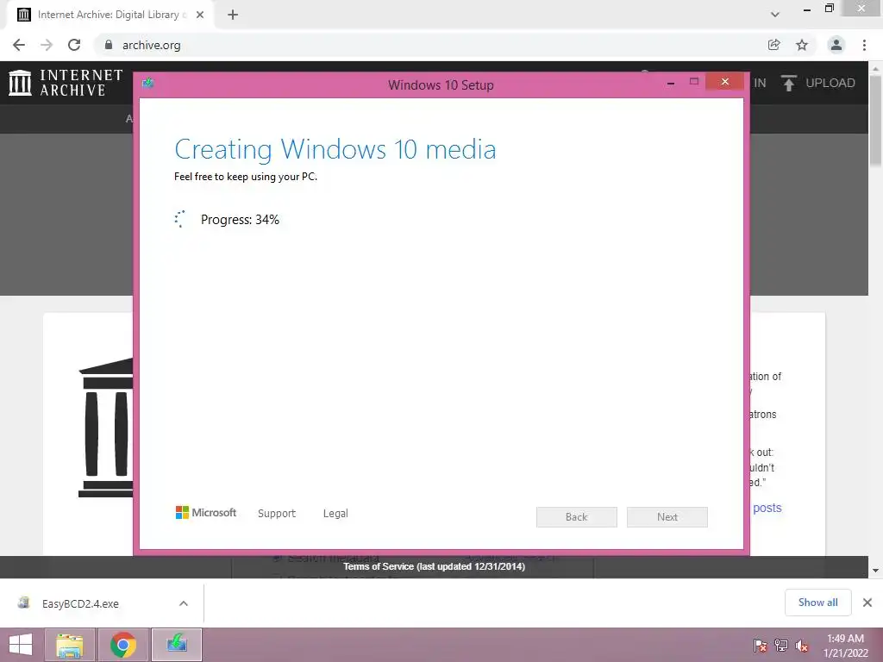Viewport: 883px width, 662px height.
Task: Click the Windows 10 Setup taskbar icon
Action: click(177, 645)
